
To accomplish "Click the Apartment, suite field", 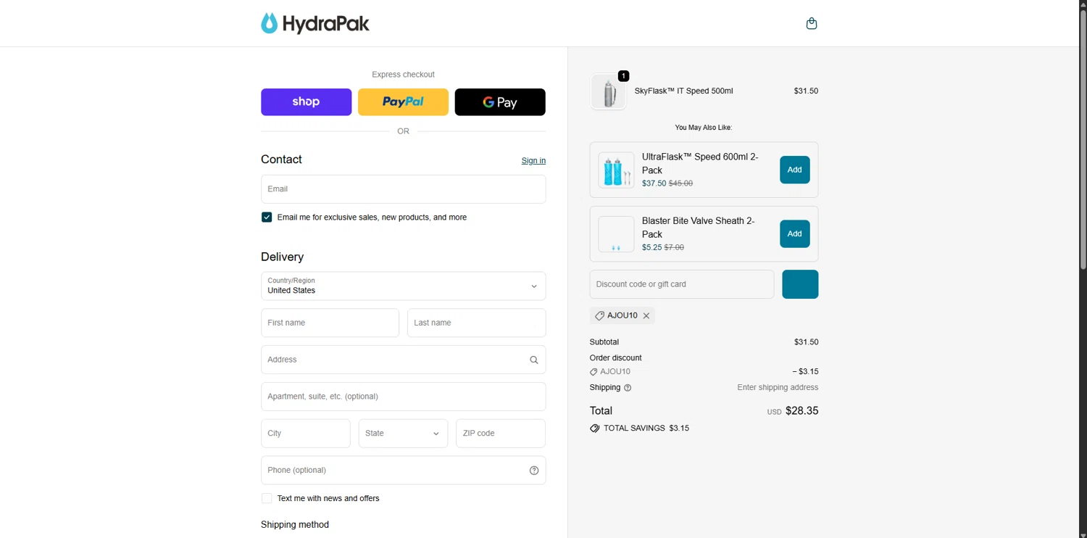I will [403, 397].
